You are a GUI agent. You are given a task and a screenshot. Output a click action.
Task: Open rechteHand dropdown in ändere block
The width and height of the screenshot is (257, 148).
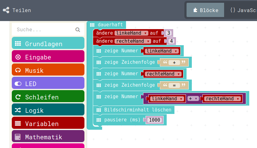pos(133,41)
